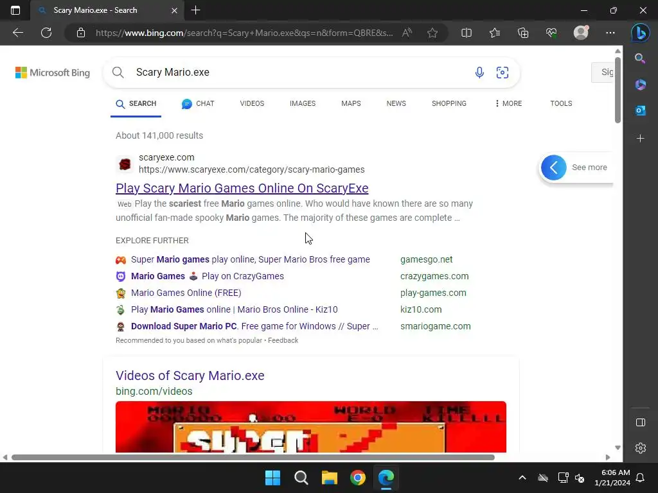This screenshot has height=493, width=658.
Task: Open Windows taskbar search
Action: point(301,478)
